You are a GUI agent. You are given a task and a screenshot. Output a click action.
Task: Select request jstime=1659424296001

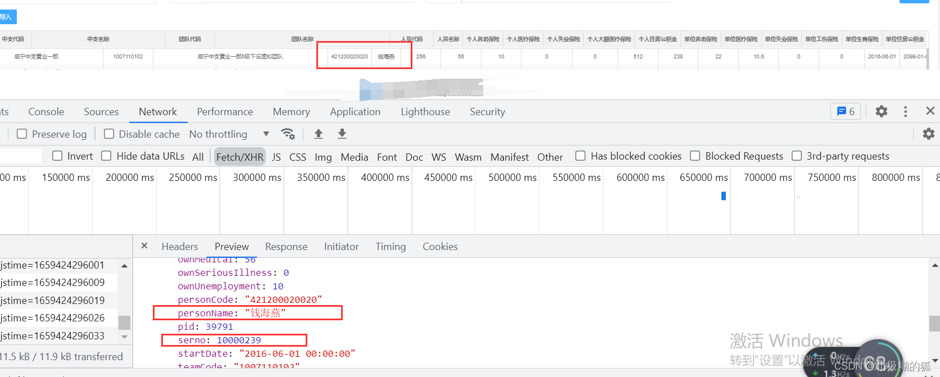click(x=58, y=265)
